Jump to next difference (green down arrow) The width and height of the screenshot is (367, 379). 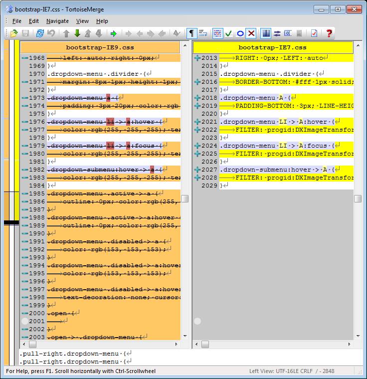click(x=77, y=33)
